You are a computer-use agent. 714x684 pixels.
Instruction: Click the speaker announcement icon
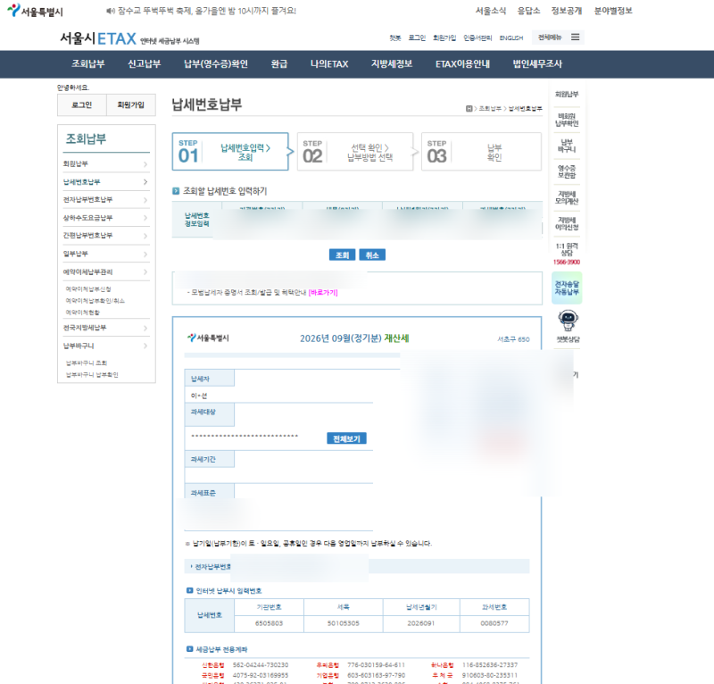110,11
